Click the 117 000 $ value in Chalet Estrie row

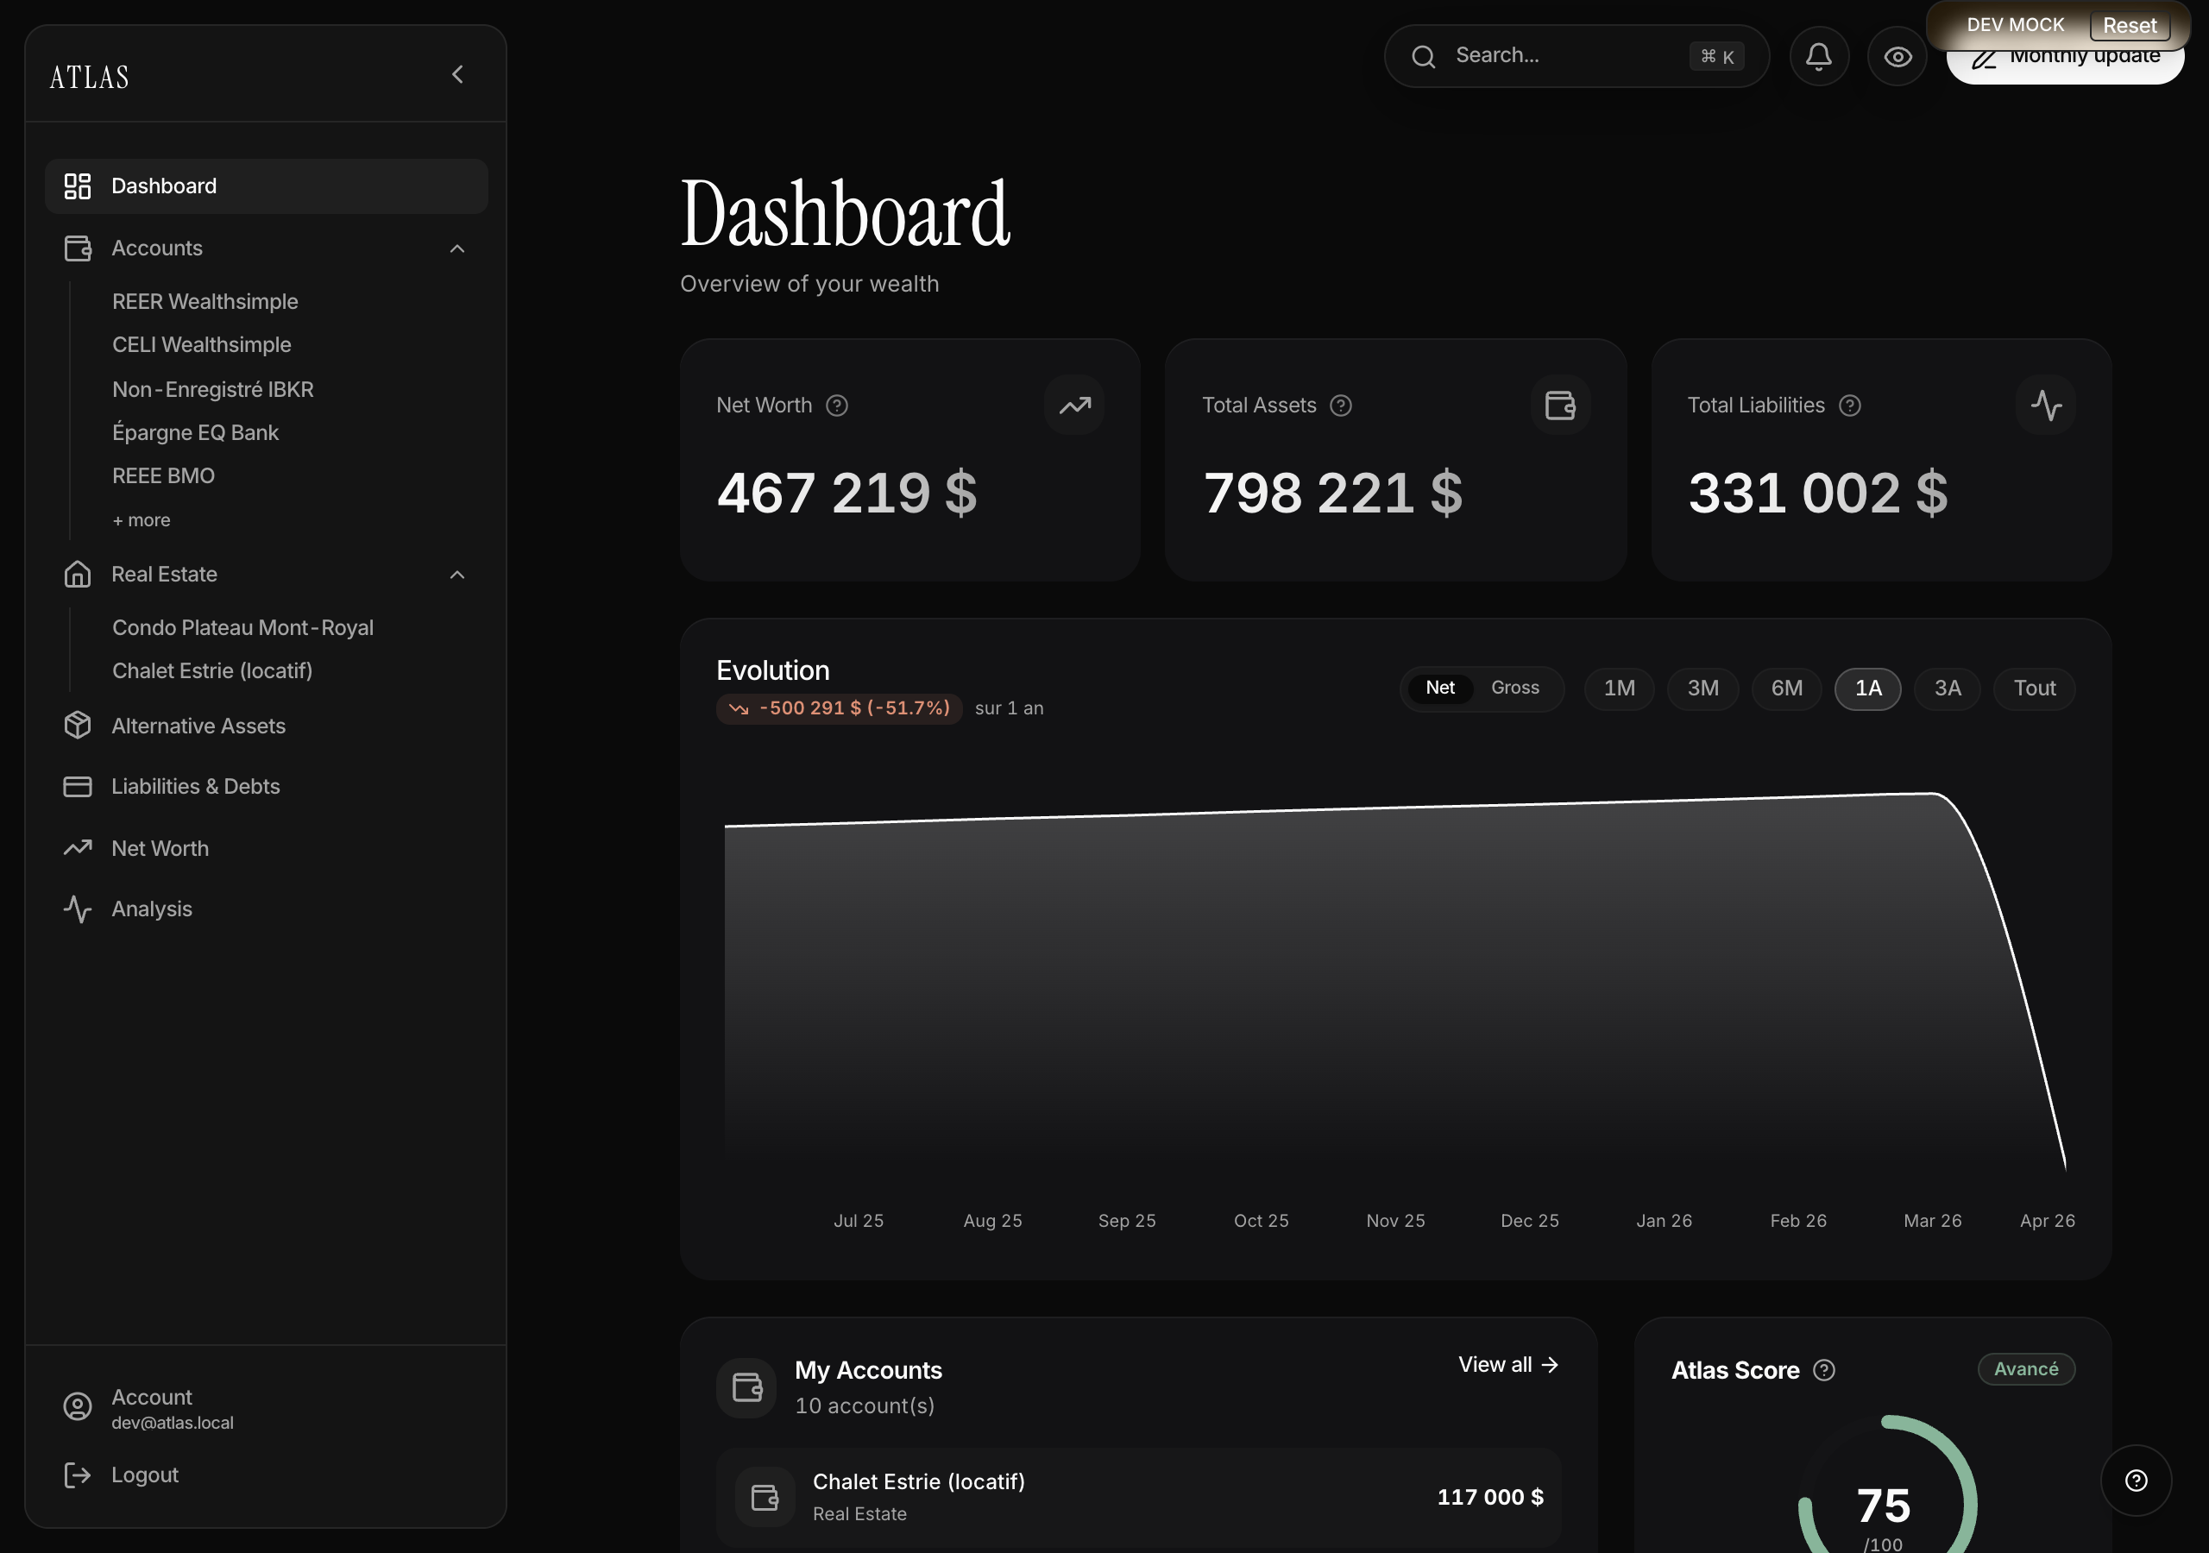[1490, 1496]
